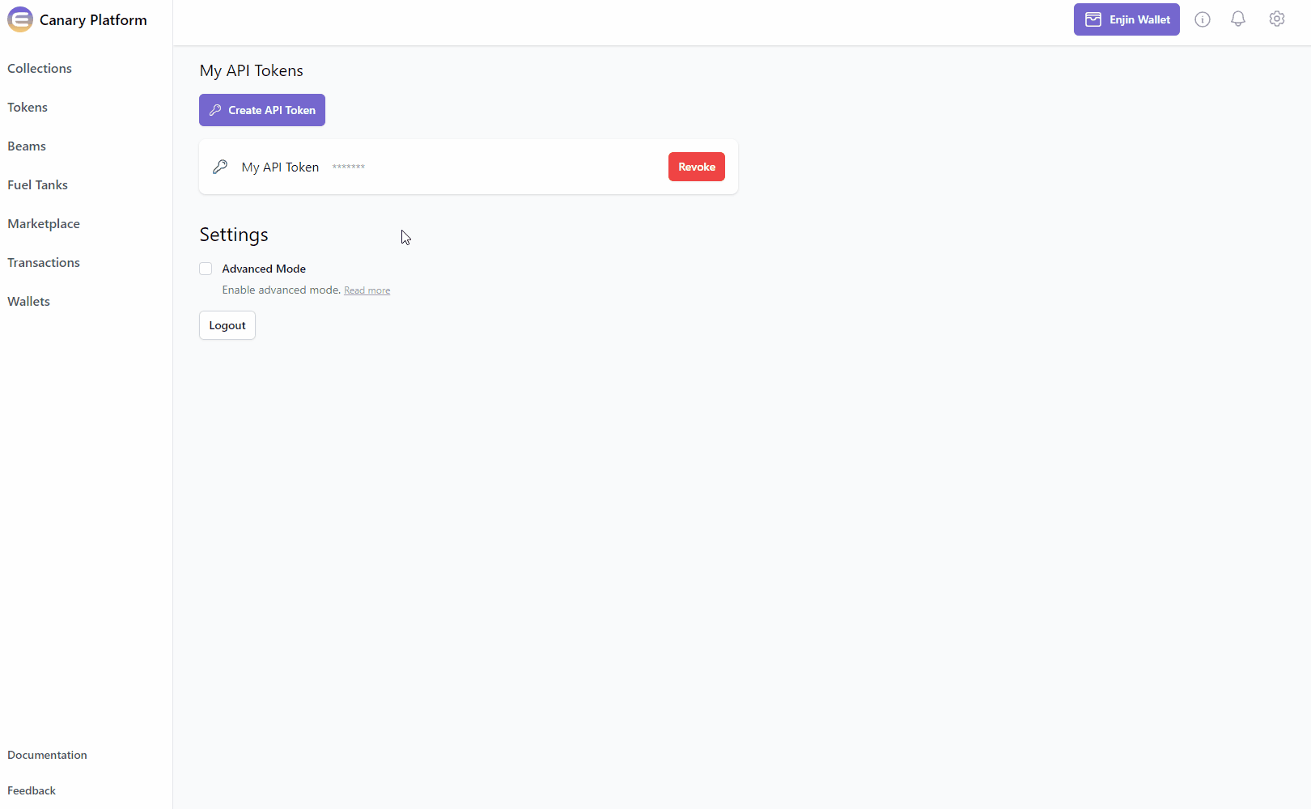Screen dimensions: 1311x809
Task: Select the My API Token name text
Action: click(x=280, y=167)
